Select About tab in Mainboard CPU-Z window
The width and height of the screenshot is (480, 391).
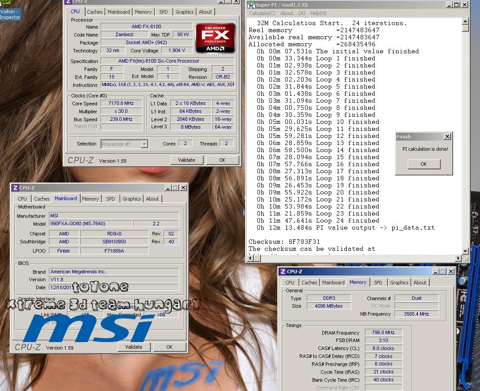coord(152,199)
